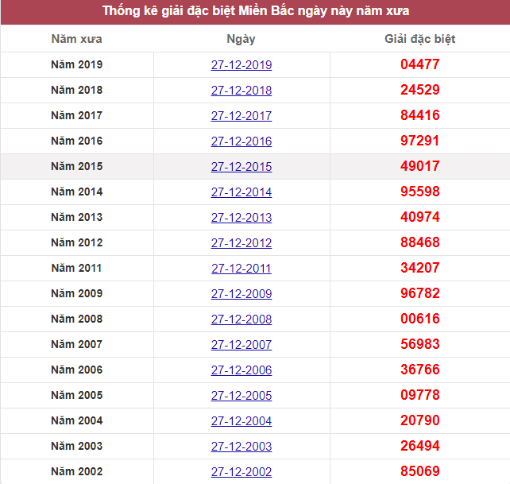The image size is (510, 484).
Task: Visit the 27-12-2005 date link
Action: [241, 396]
